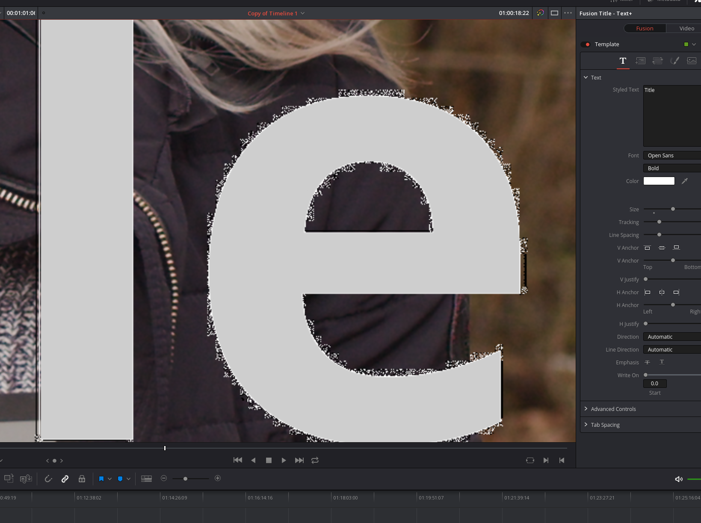Set V Anchor to center alignment
The width and height of the screenshot is (701, 523).
(662, 248)
